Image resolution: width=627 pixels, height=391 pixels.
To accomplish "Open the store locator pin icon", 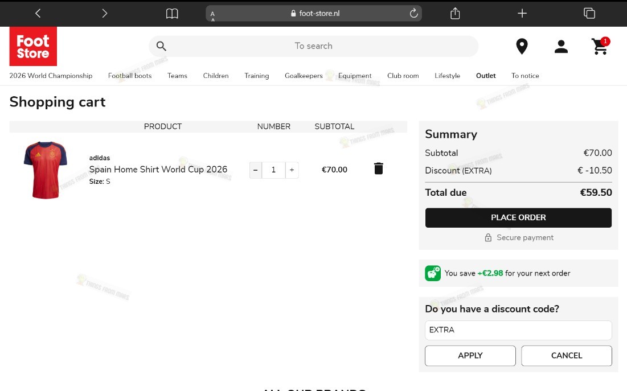I will tap(522, 46).
